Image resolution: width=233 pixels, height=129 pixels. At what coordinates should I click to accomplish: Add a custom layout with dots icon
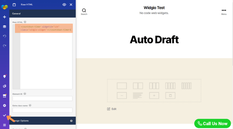pos(122,96)
